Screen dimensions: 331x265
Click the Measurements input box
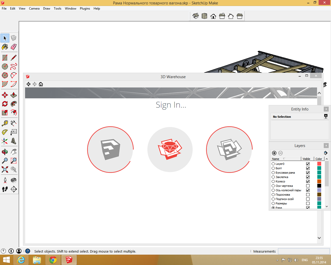coord(304,251)
